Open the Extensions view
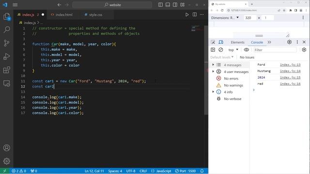The image size is (310, 174). (x=7, y=70)
